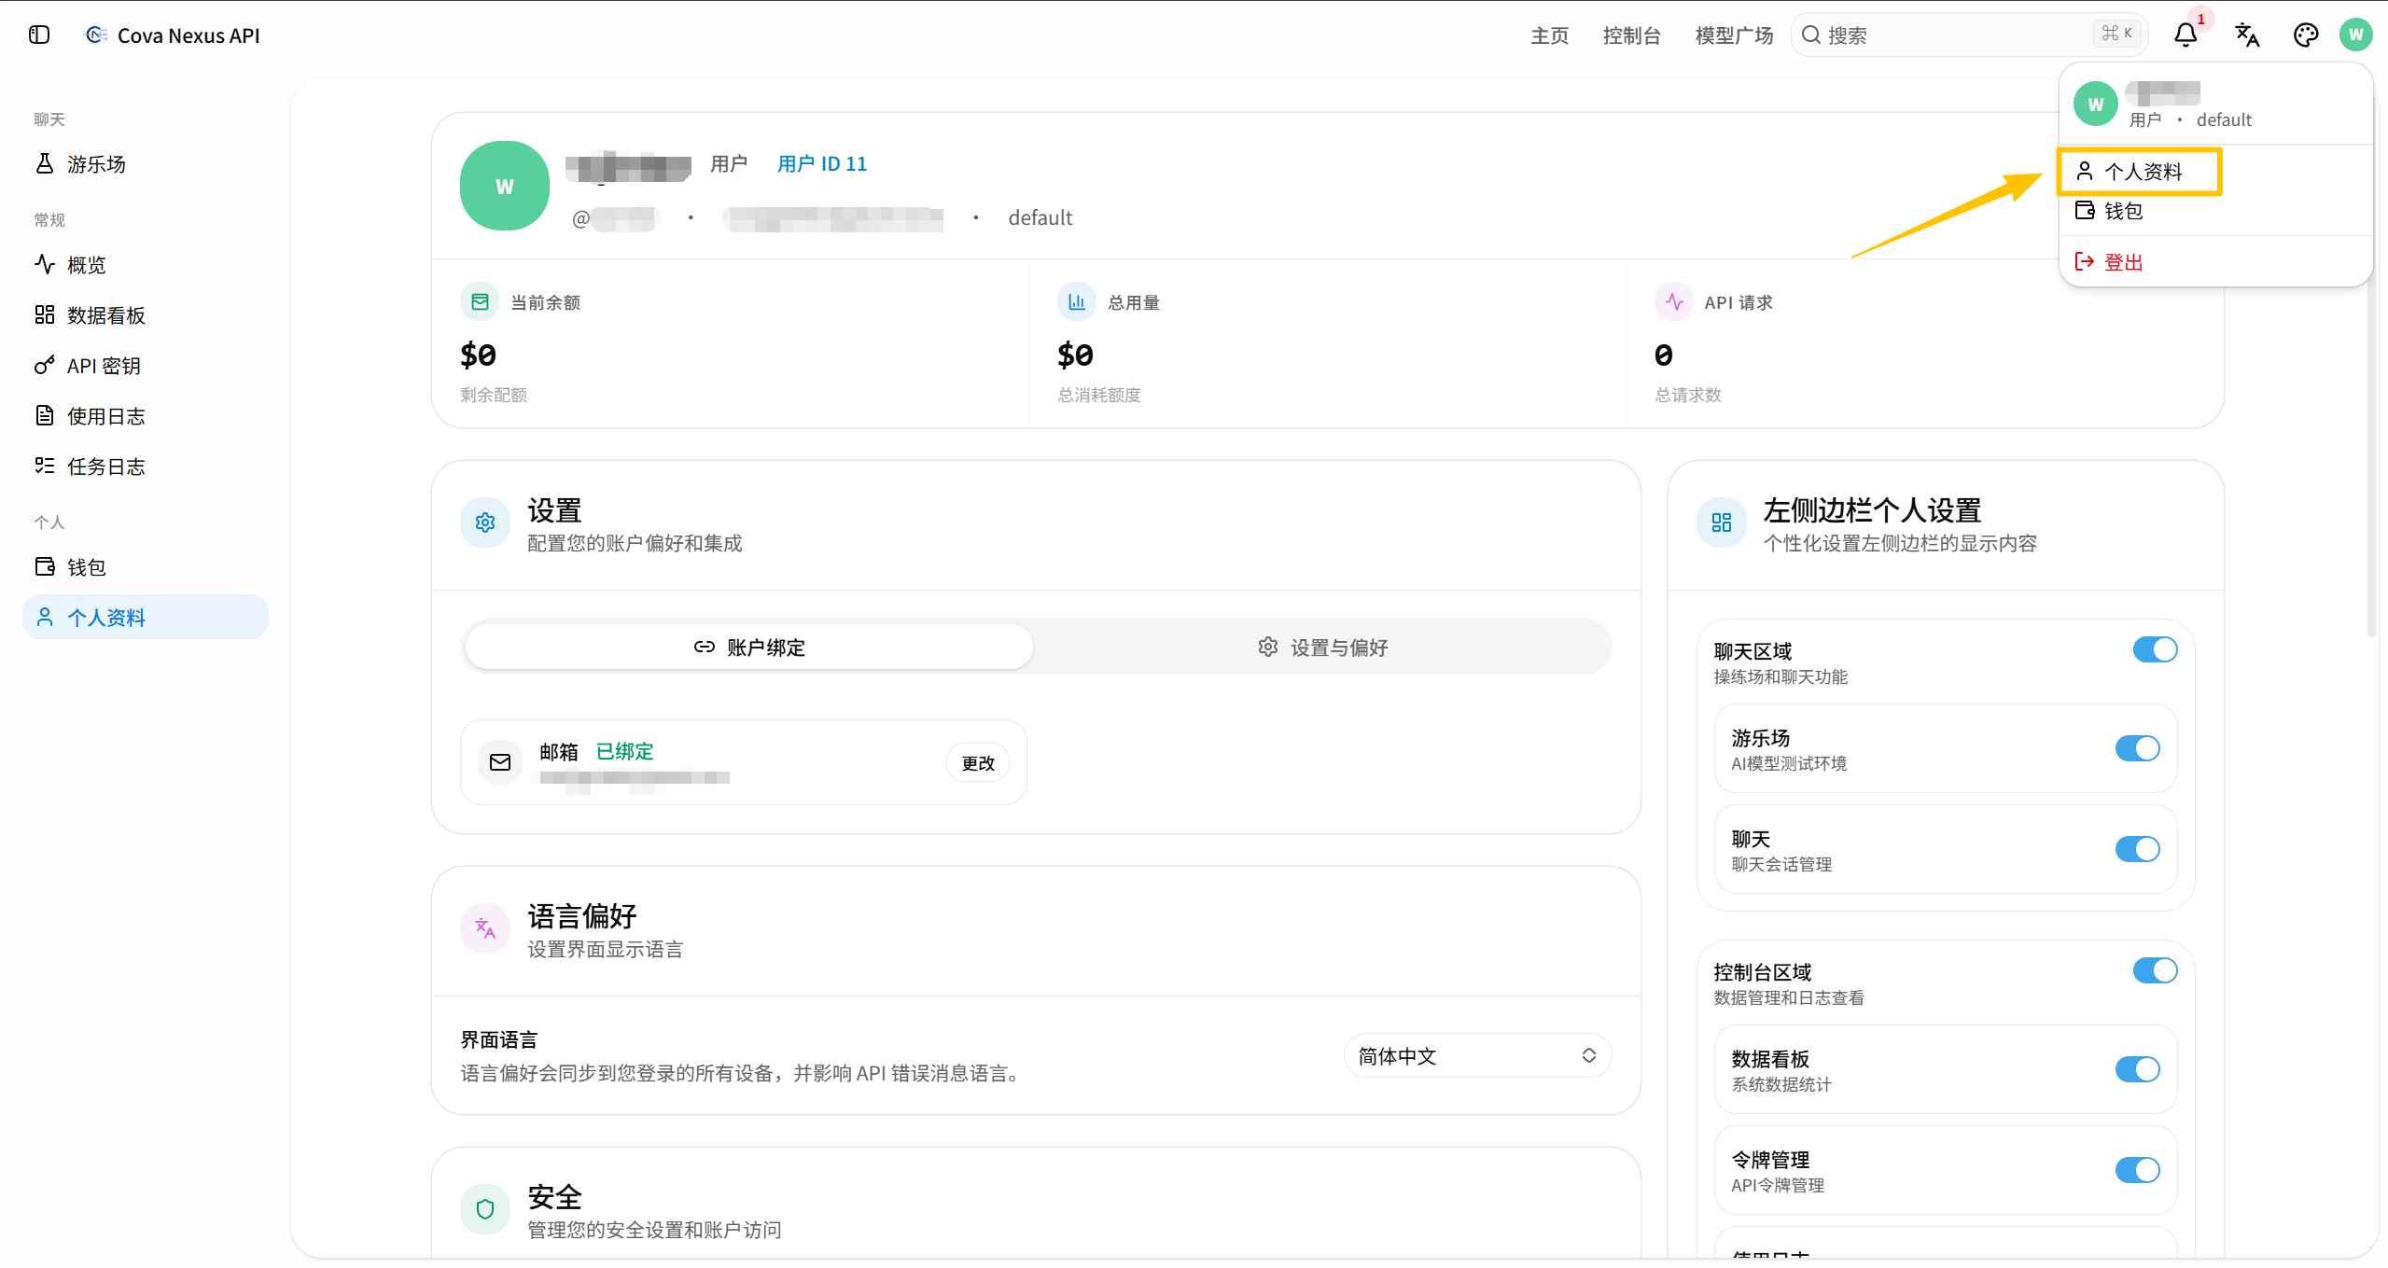
Task: Click the large green W profile avatar
Action: point(505,186)
